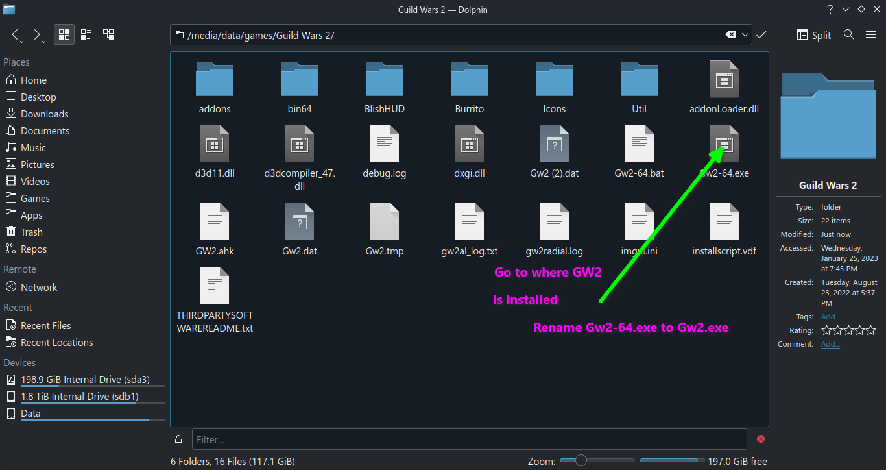Hide the filter bar with the red icon
886x470 pixels.
click(x=760, y=439)
